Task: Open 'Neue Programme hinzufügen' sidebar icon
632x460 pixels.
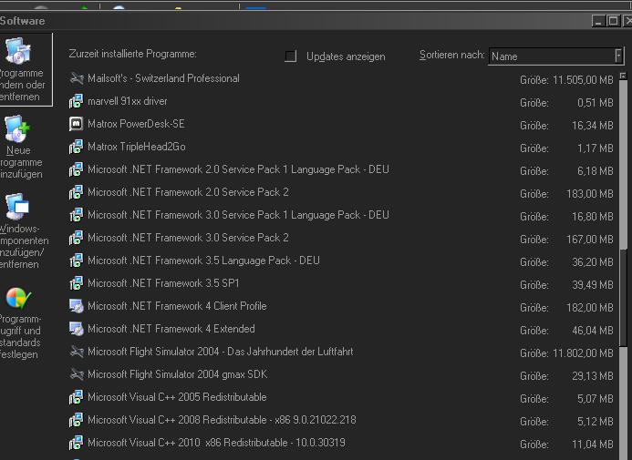Action: [x=17, y=128]
